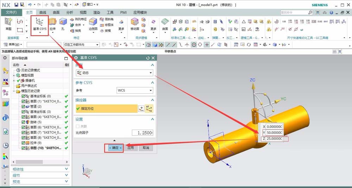Choose the 修剪体 trim body command

tap(107, 25)
